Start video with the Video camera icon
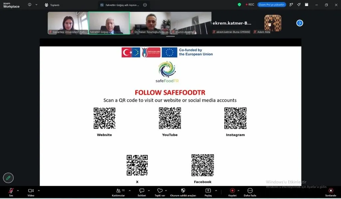 31,191
